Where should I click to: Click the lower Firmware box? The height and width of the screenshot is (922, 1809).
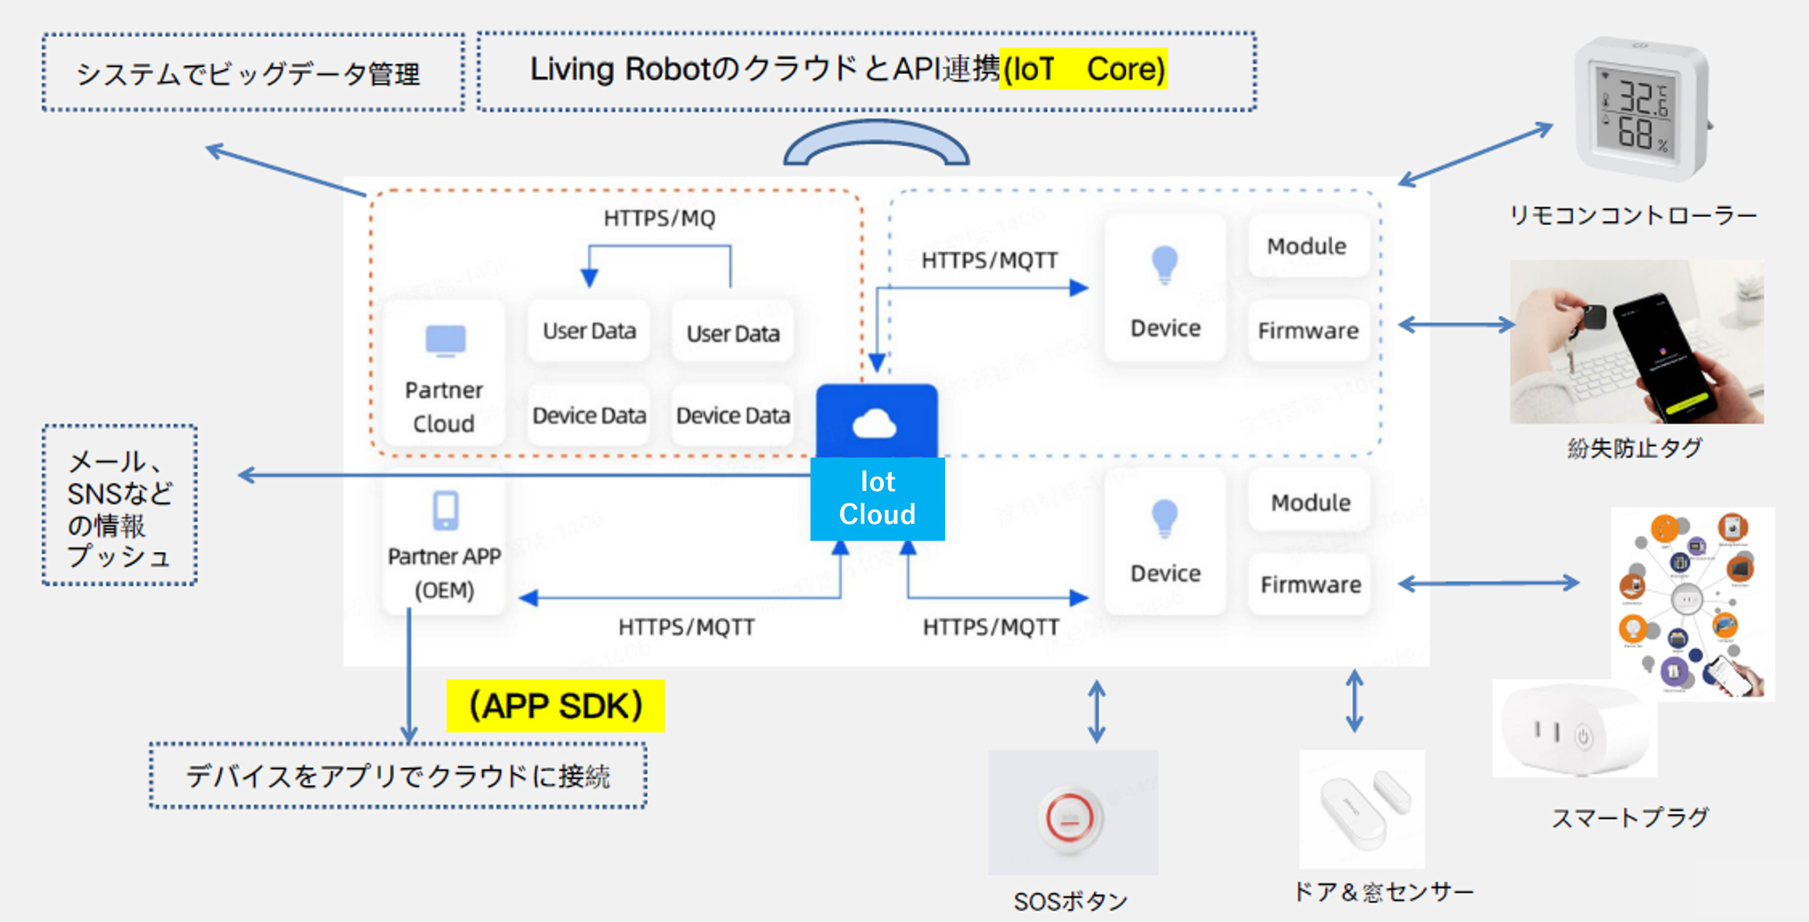[1310, 584]
